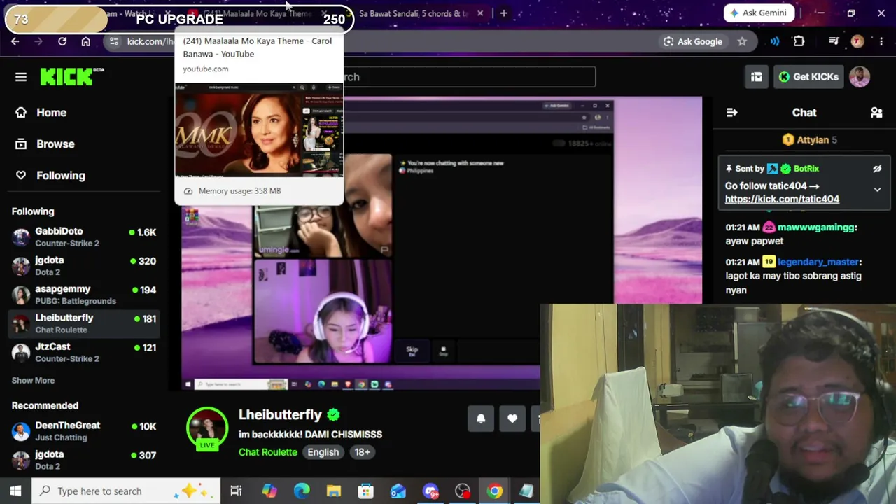The height and width of the screenshot is (504, 896).
Task: Select the English language tag
Action: coord(323,452)
